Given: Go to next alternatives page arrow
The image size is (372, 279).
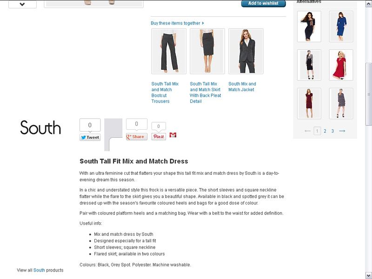Looking at the screenshot, I should coord(342,131).
